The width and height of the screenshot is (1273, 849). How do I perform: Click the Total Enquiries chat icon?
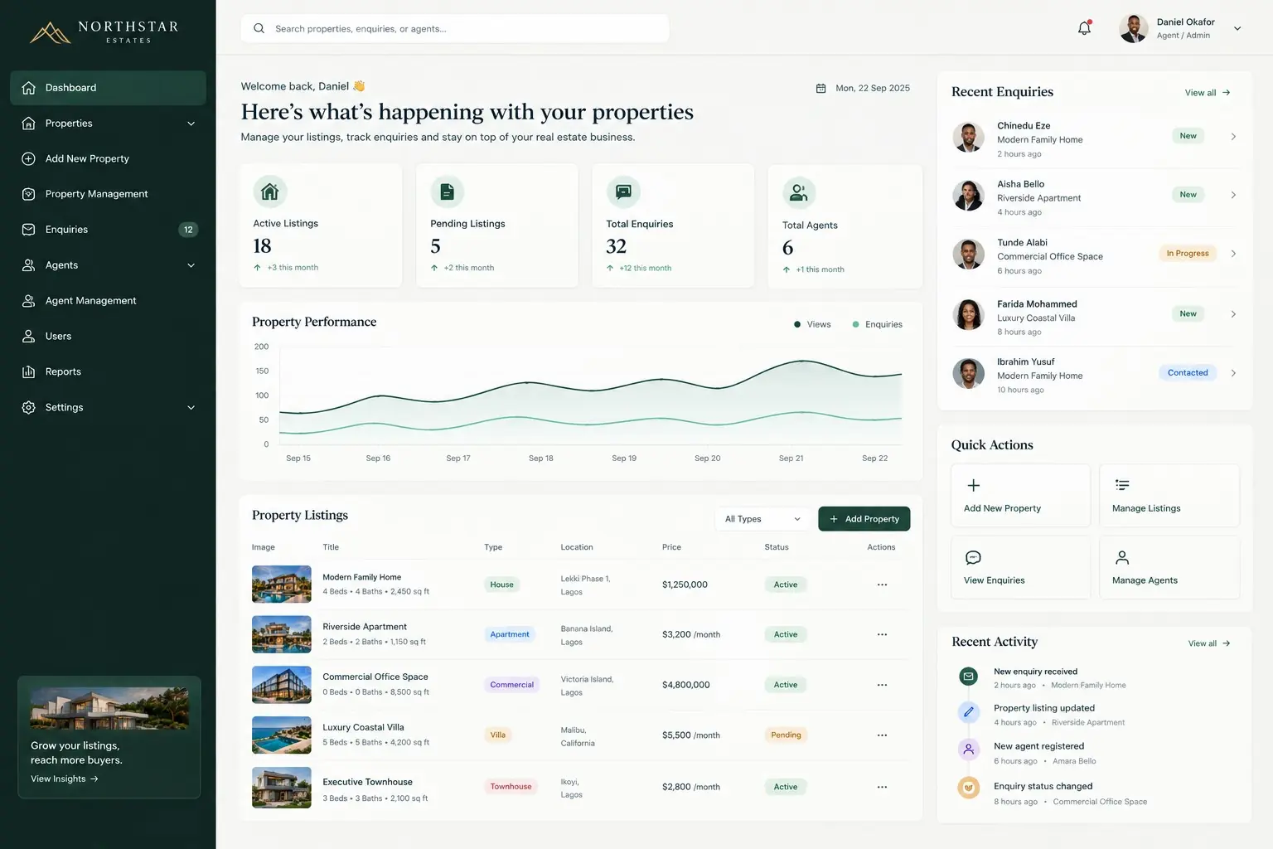[x=623, y=192]
